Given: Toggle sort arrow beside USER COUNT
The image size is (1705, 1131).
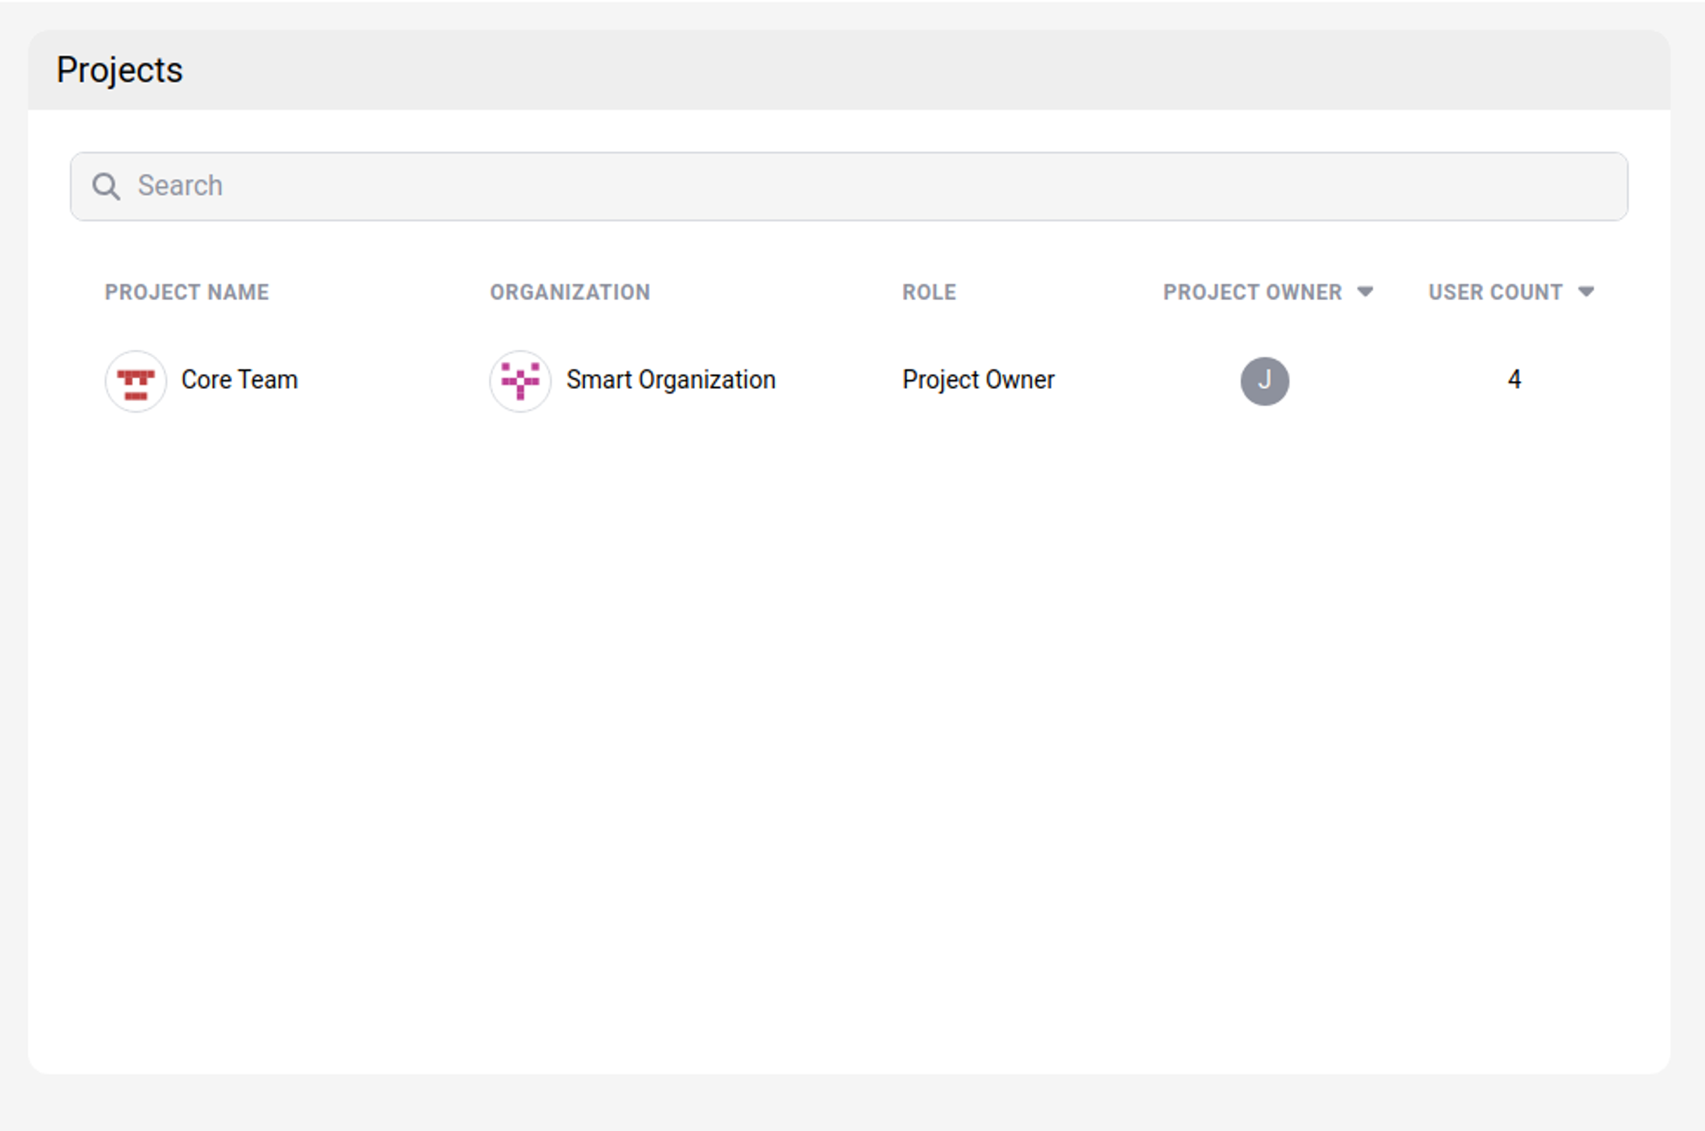Looking at the screenshot, I should click(1585, 292).
